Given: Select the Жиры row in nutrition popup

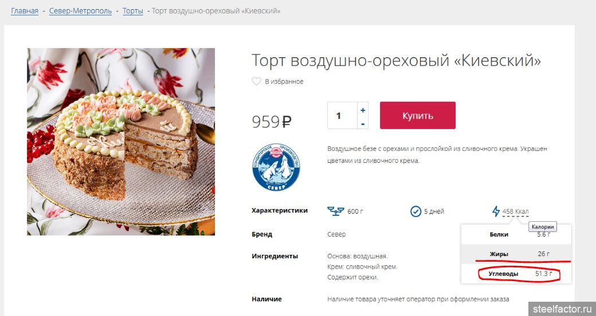Looking at the screenshot, I should (x=516, y=254).
